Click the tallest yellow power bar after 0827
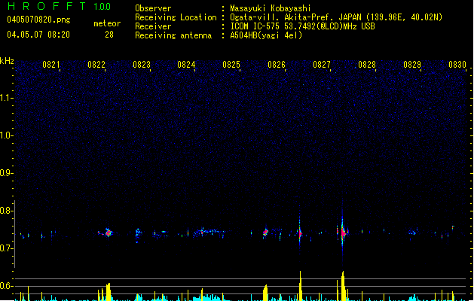474x301 pixels. (x=343, y=286)
